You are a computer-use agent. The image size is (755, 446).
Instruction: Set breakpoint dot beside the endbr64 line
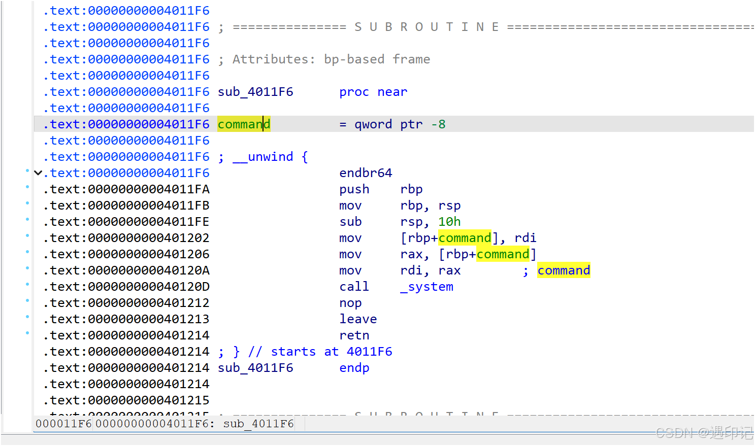[28, 173]
